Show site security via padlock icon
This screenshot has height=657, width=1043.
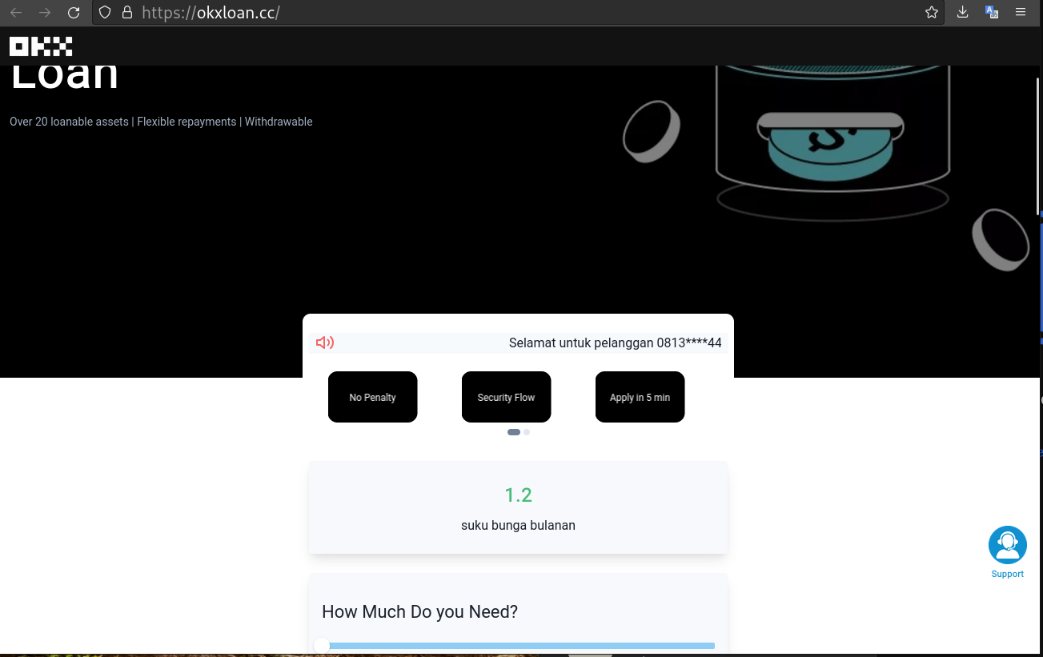pos(126,13)
